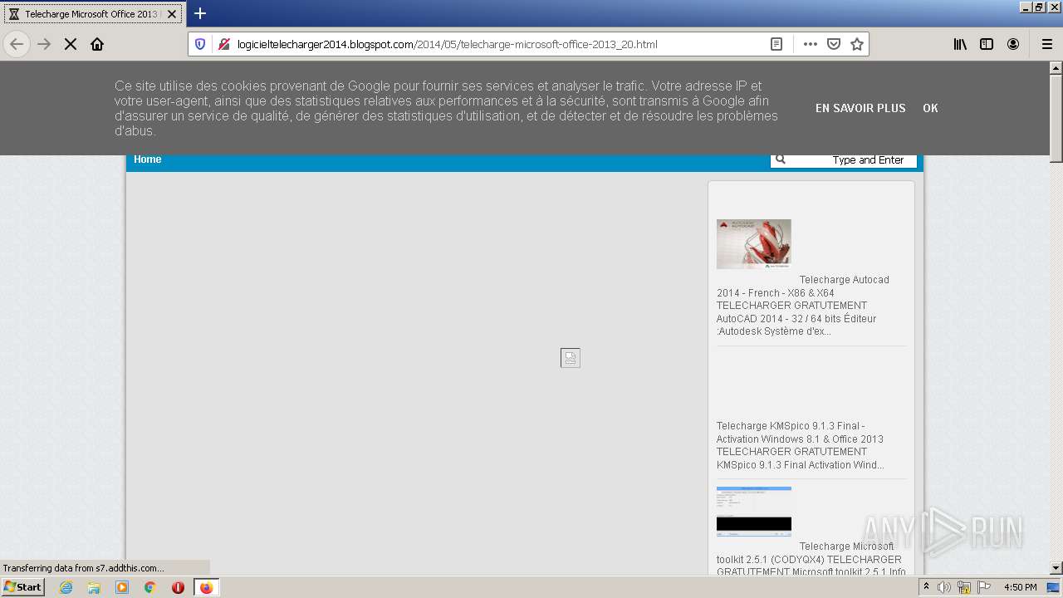Open the Firefox hamburger menu

(x=1046, y=44)
